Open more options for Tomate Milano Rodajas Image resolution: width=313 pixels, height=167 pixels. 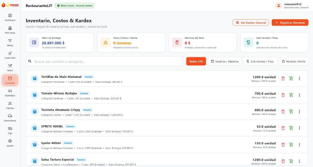300,95
